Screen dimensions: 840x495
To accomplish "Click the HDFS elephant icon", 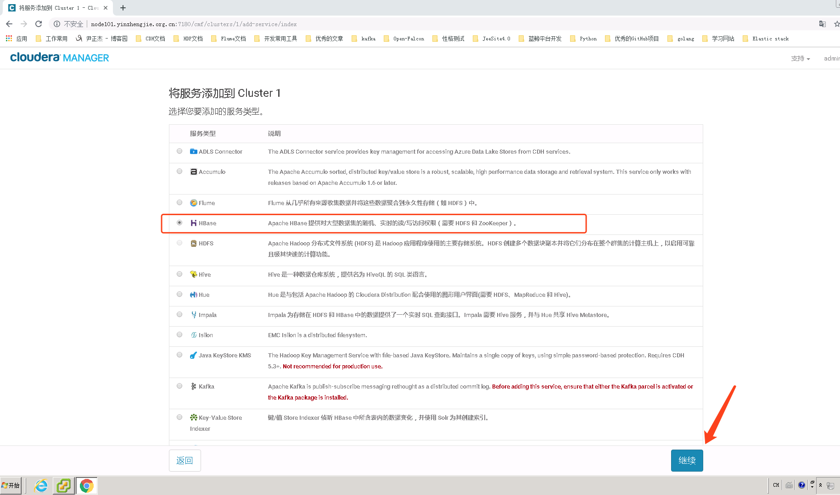I will 193,243.
